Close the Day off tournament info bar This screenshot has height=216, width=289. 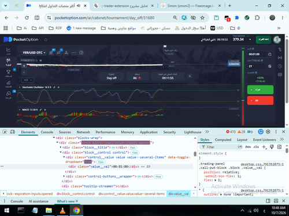tap(190, 76)
